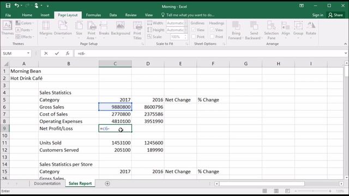The width and height of the screenshot is (349, 196).
Task: Expand the formula bar
Action: [346, 53]
